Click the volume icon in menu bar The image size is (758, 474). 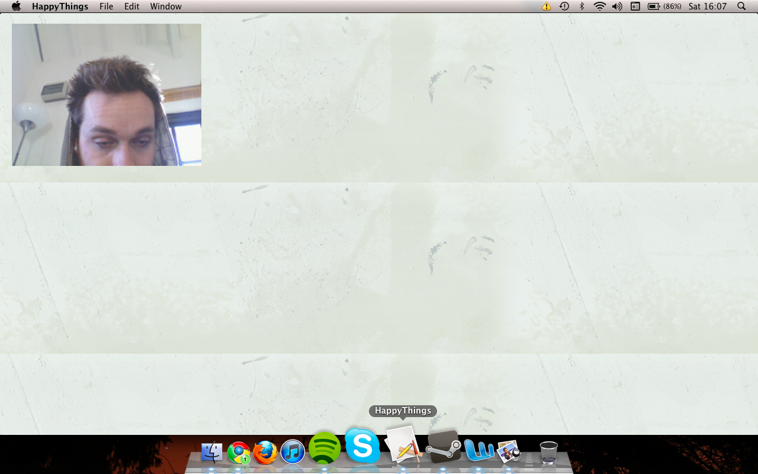(x=617, y=7)
